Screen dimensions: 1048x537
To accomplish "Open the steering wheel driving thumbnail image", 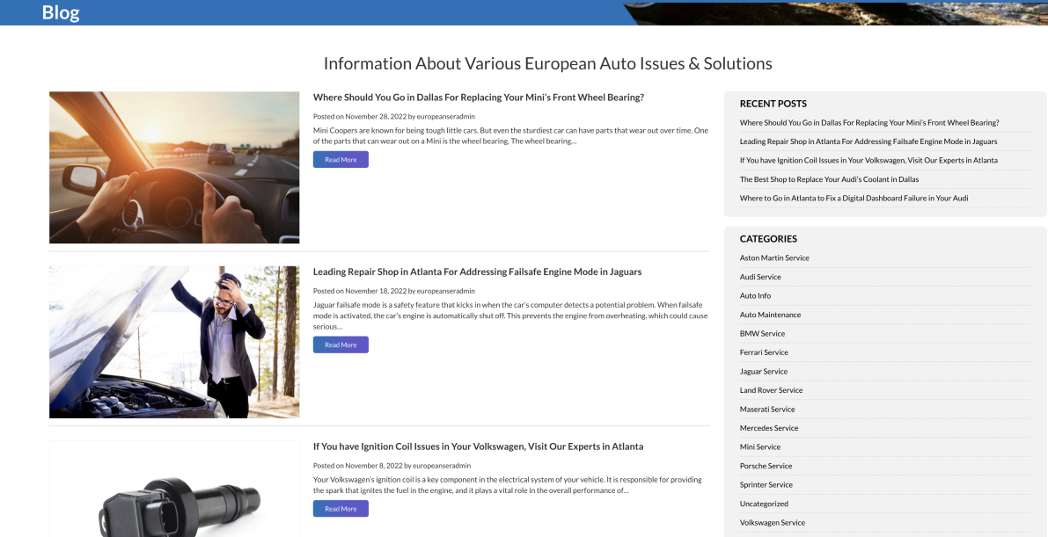I will (174, 167).
